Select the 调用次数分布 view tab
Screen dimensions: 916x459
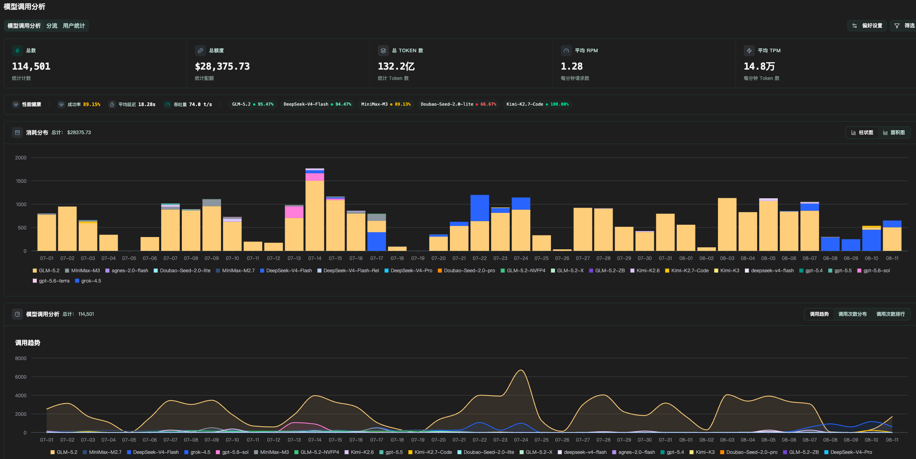point(852,314)
